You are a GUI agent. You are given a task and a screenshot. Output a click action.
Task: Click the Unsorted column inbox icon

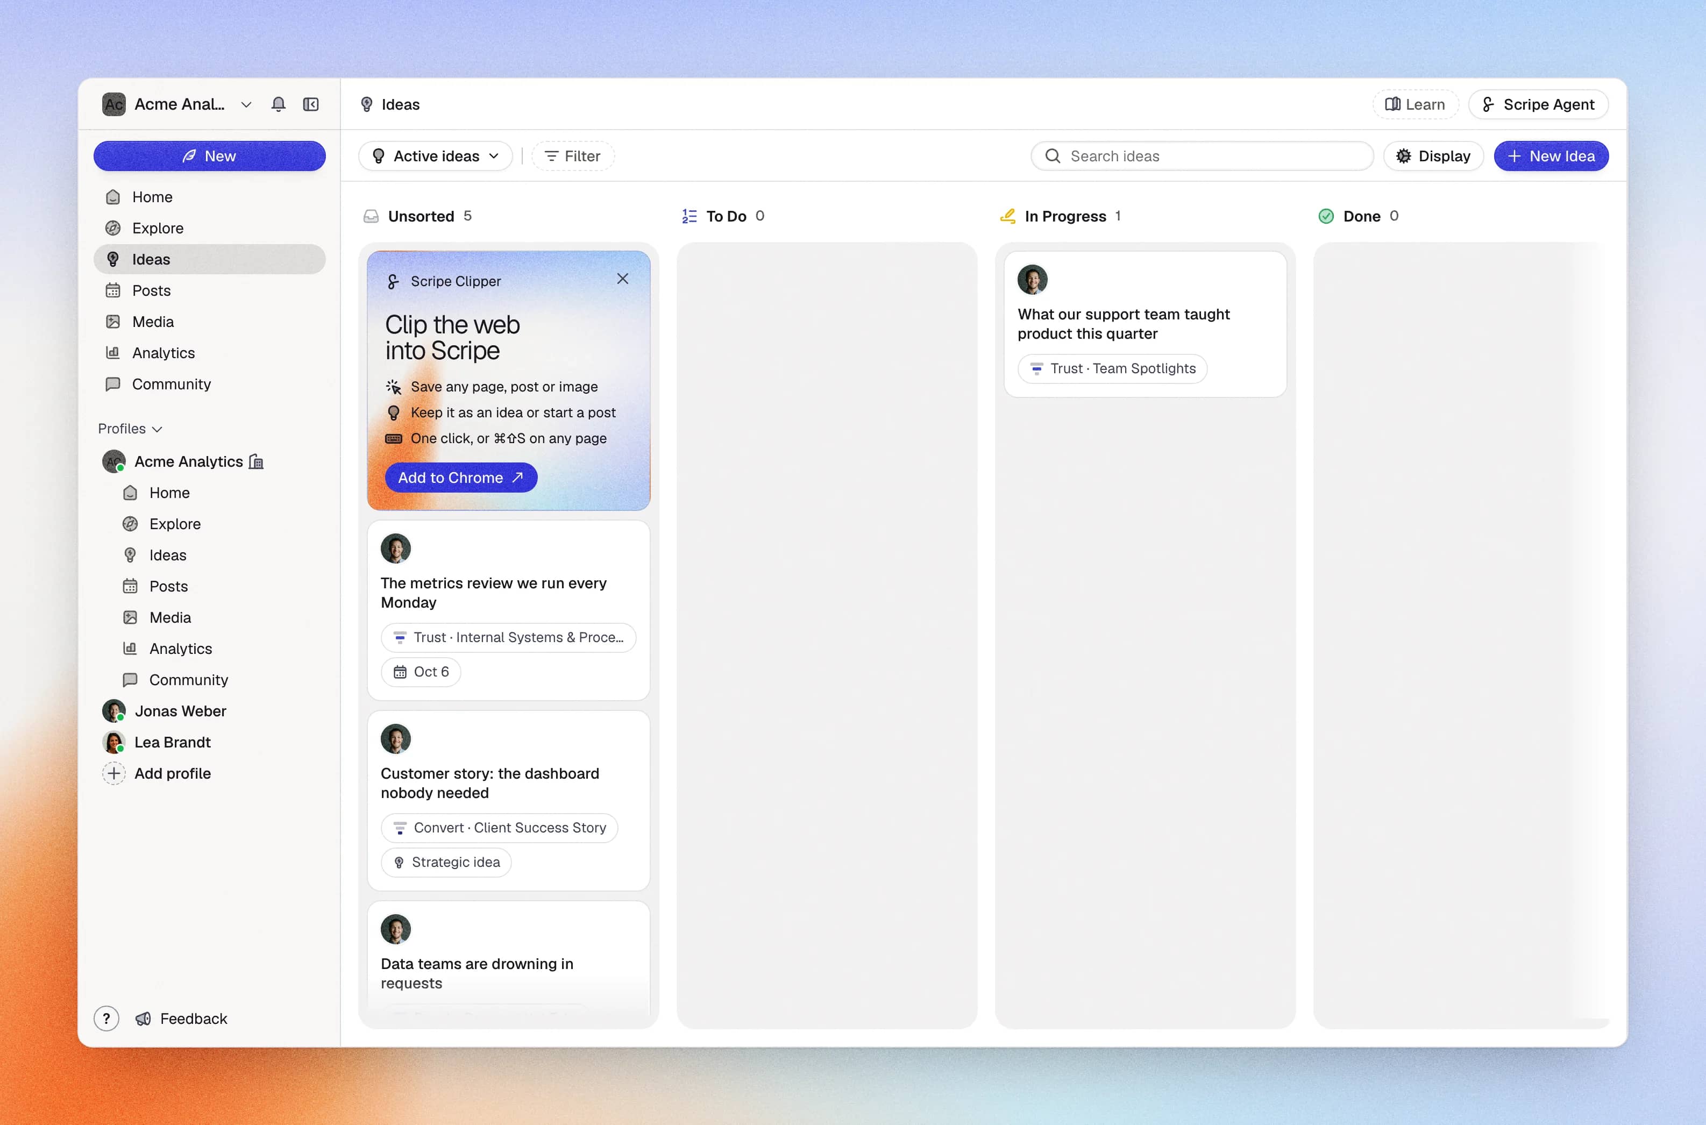[371, 216]
